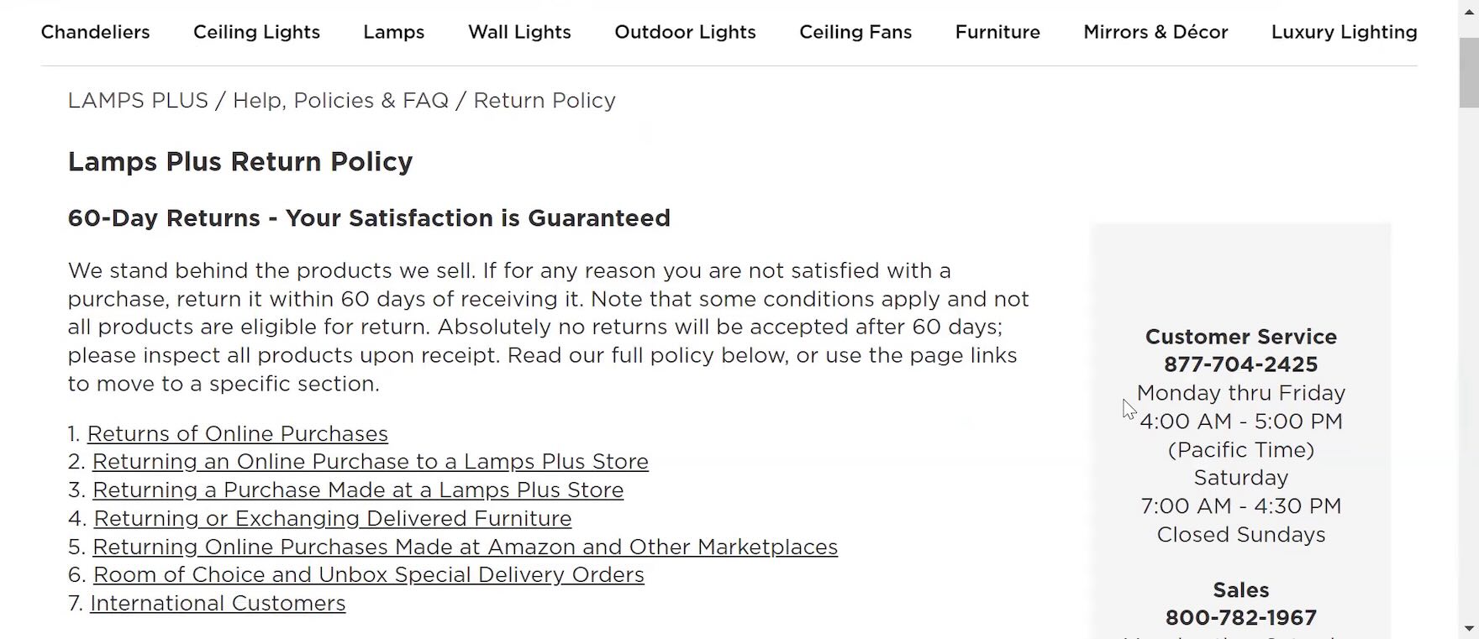1479x639 pixels.
Task: Open the Furniture navigation item
Action: pos(997,32)
